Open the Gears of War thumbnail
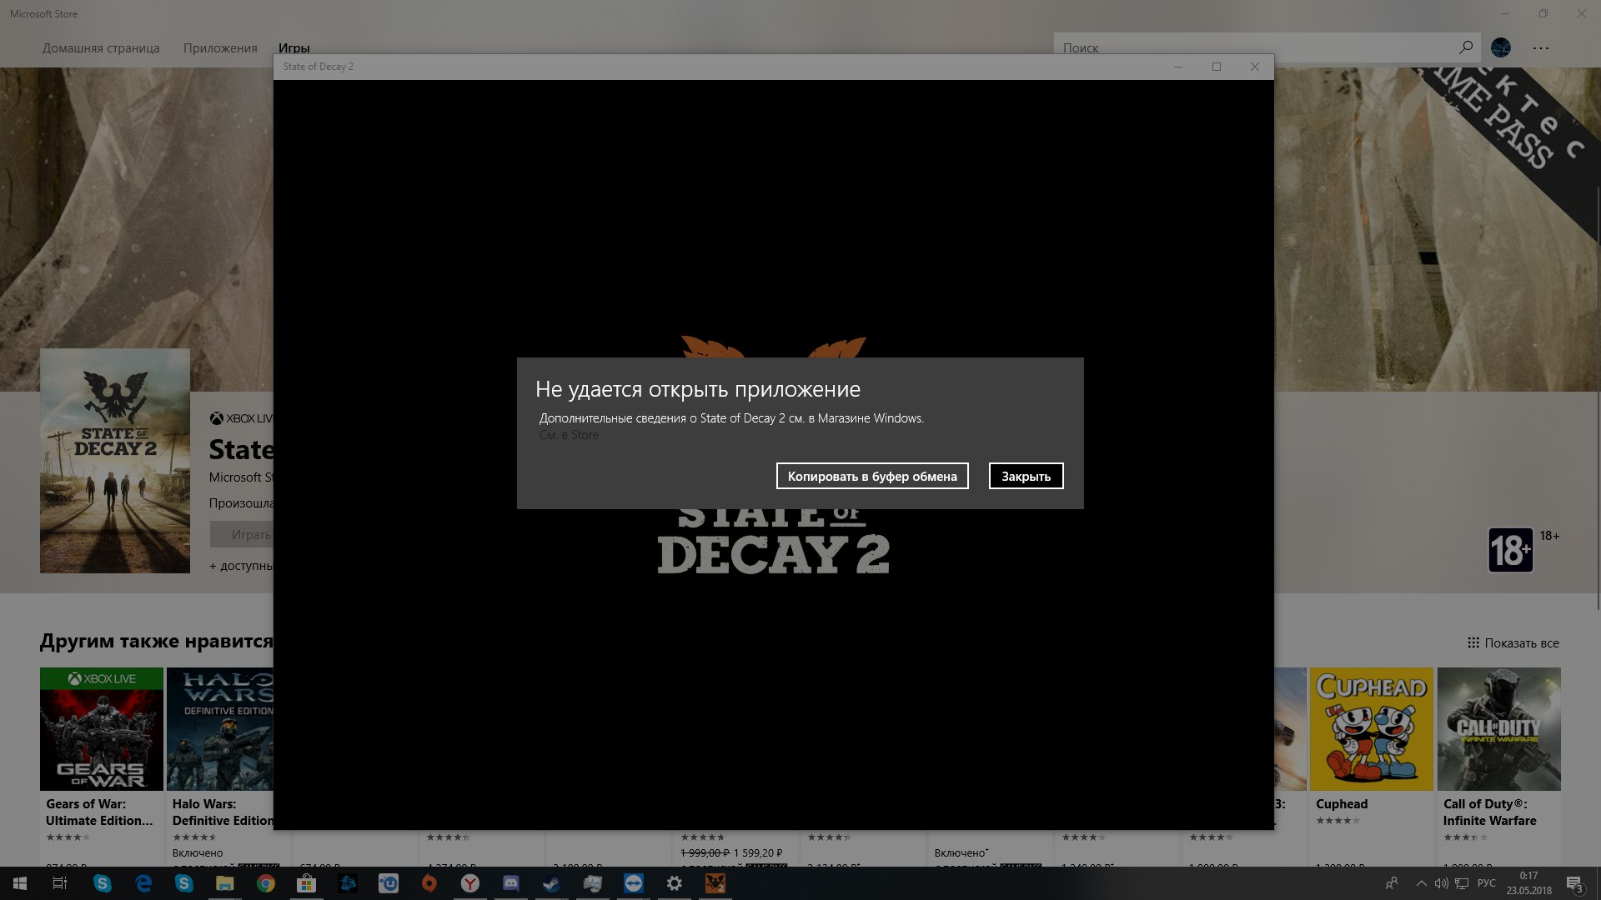The image size is (1601, 900). (102, 729)
